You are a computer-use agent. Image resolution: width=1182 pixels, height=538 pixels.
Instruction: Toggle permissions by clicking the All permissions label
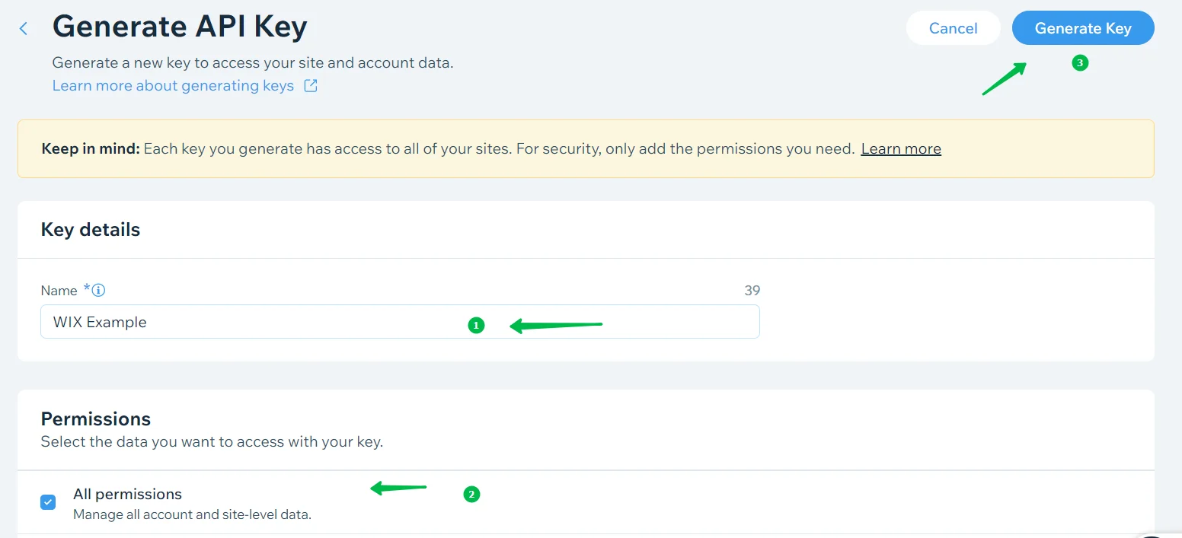coord(127,494)
